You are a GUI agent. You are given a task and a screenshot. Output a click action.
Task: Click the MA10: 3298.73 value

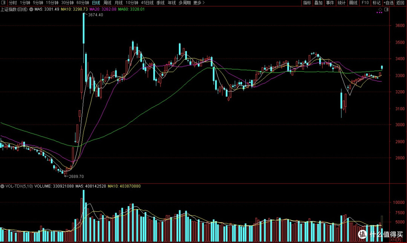pos(74,9)
